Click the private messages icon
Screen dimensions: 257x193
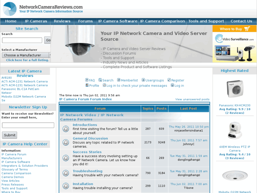tap(104, 85)
